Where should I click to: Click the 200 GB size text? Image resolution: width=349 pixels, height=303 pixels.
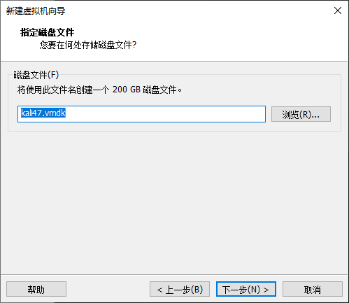[127, 90]
